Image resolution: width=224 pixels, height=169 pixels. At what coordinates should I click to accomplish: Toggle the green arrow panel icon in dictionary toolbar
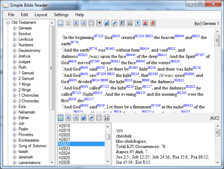coord(61,118)
